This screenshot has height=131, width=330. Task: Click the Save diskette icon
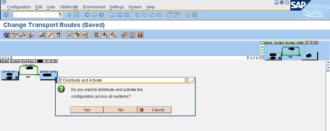tap(76, 15)
